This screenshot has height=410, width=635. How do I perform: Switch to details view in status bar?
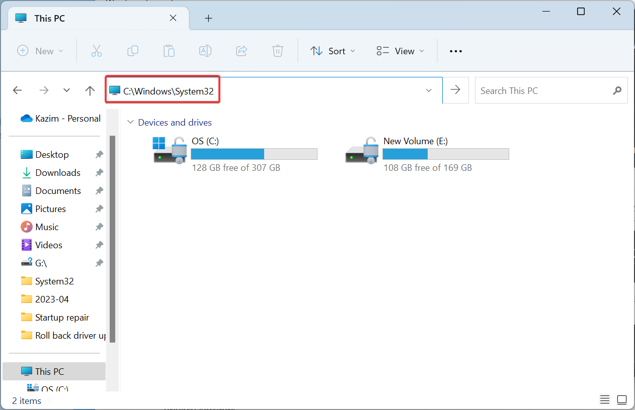pyautogui.click(x=605, y=400)
